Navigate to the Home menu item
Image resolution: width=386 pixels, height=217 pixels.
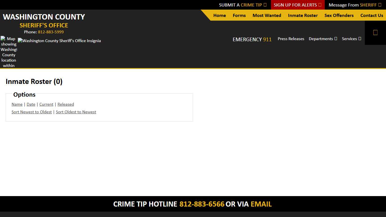point(220,16)
